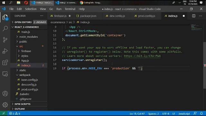This screenshot has width=206, height=116.
Task: Open notifications bell in status bar
Action: (201, 113)
